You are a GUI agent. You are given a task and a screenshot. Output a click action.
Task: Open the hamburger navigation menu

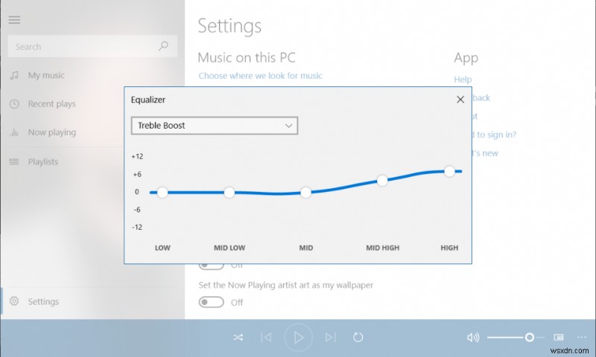[x=14, y=20]
